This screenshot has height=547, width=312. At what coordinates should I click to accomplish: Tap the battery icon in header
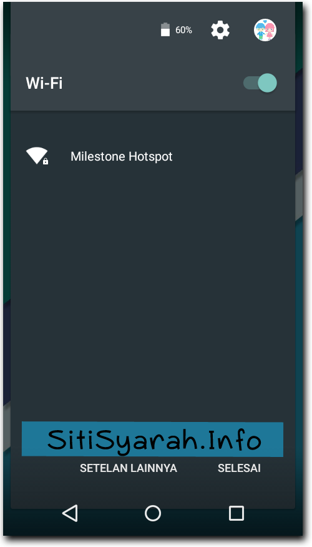point(165,29)
